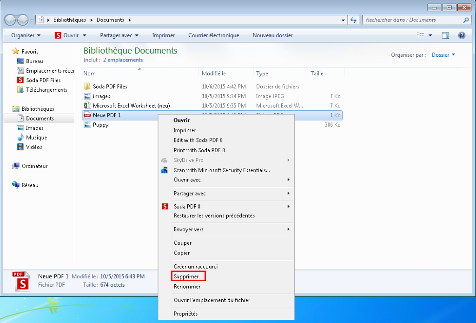
Task: Select Restaurer les versions précédentes
Action: click(x=214, y=216)
